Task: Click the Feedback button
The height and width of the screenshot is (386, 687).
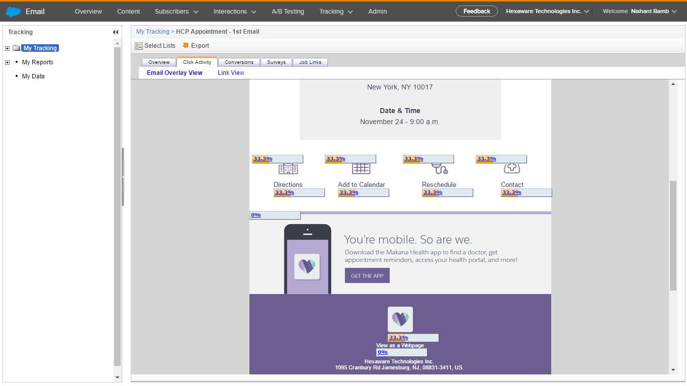Action: pyautogui.click(x=476, y=11)
